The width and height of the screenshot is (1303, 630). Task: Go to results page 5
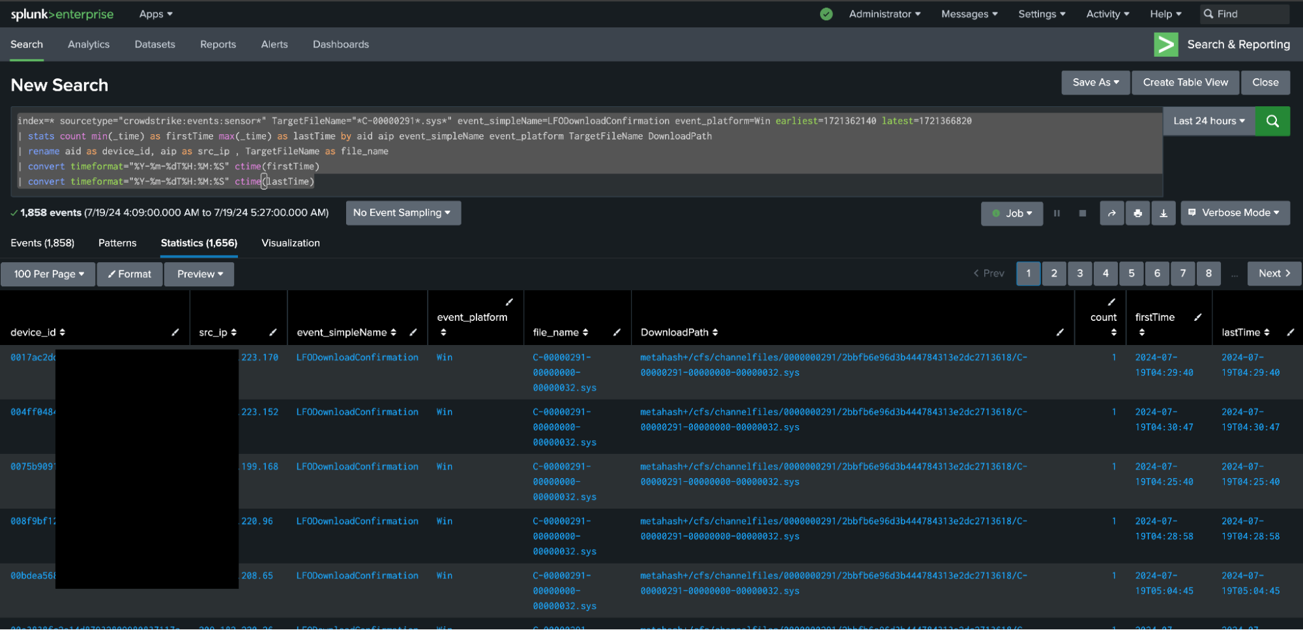(1132, 274)
